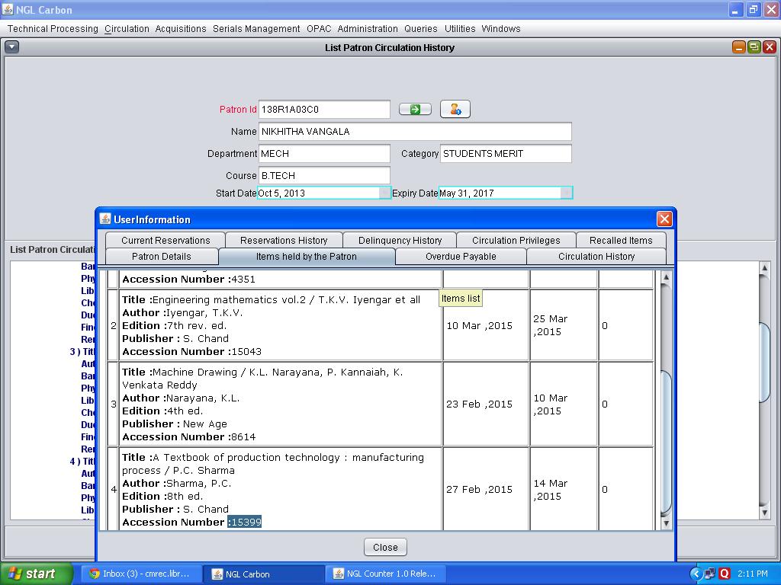Select the Circulation History tab

coord(596,257)
